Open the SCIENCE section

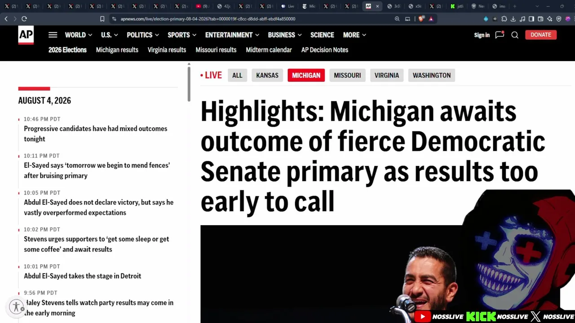point(322,35)
